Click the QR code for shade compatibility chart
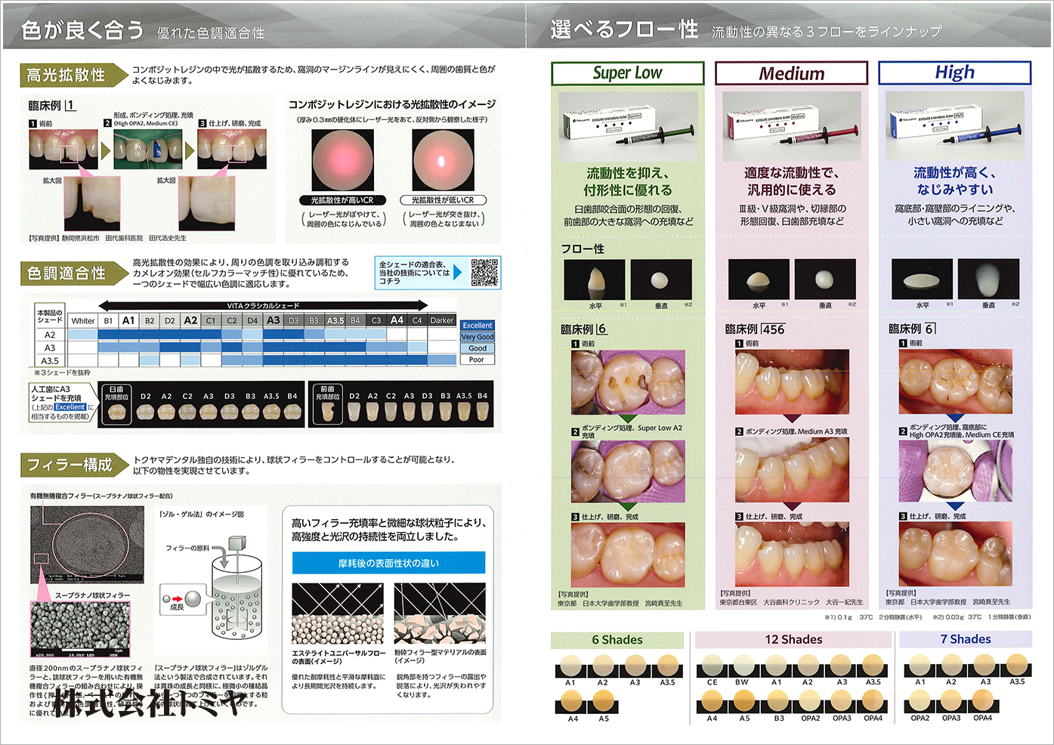This screenshot has height=745, width=1054. click(484, 272)
